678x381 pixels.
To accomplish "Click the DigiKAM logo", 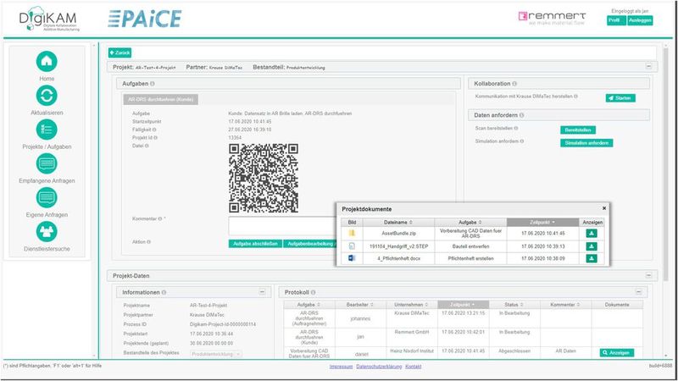I will click(x=49, y=19).
